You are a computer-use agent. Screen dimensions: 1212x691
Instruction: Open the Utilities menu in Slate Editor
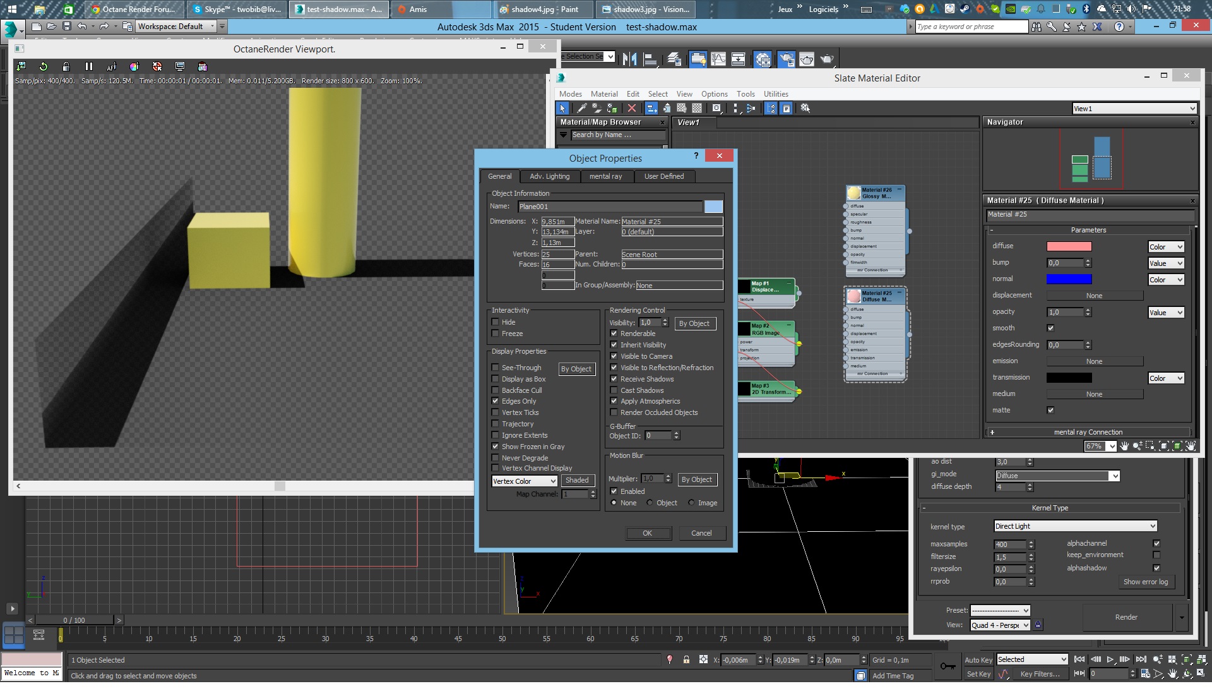click(x=775, y=94)
